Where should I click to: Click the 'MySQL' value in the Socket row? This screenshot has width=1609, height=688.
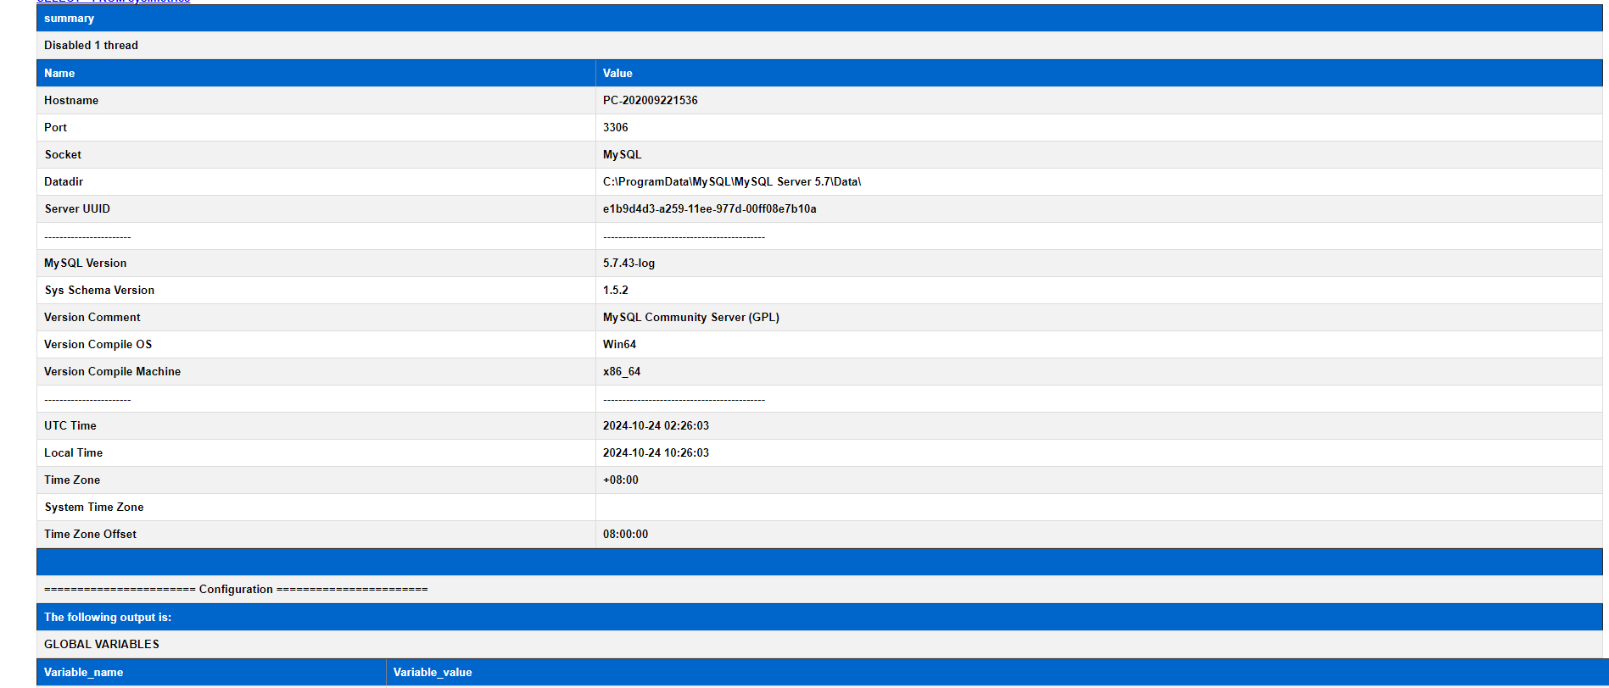pyautogui.click(x=623, y=155)
